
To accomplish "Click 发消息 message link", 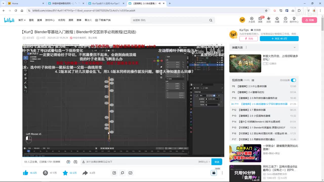I will point(256,30).
